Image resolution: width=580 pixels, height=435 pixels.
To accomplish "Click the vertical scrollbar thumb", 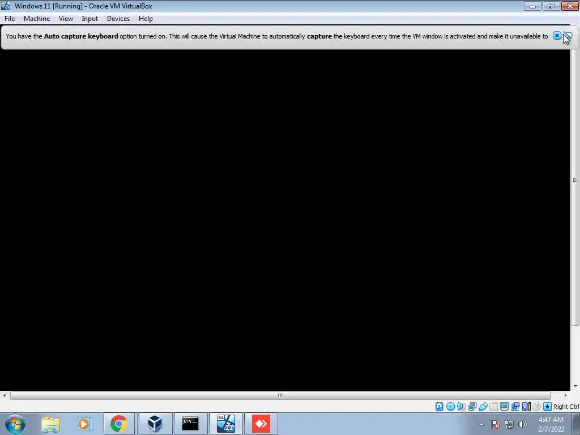I will pos(575,180).
